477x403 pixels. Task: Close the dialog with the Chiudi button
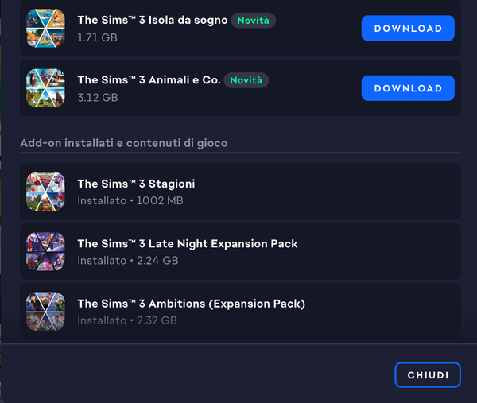[x=428, y=375]
